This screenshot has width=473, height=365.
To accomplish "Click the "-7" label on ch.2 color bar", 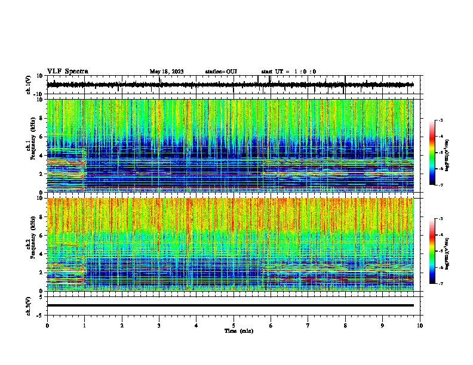I will (x=441, y=283).
